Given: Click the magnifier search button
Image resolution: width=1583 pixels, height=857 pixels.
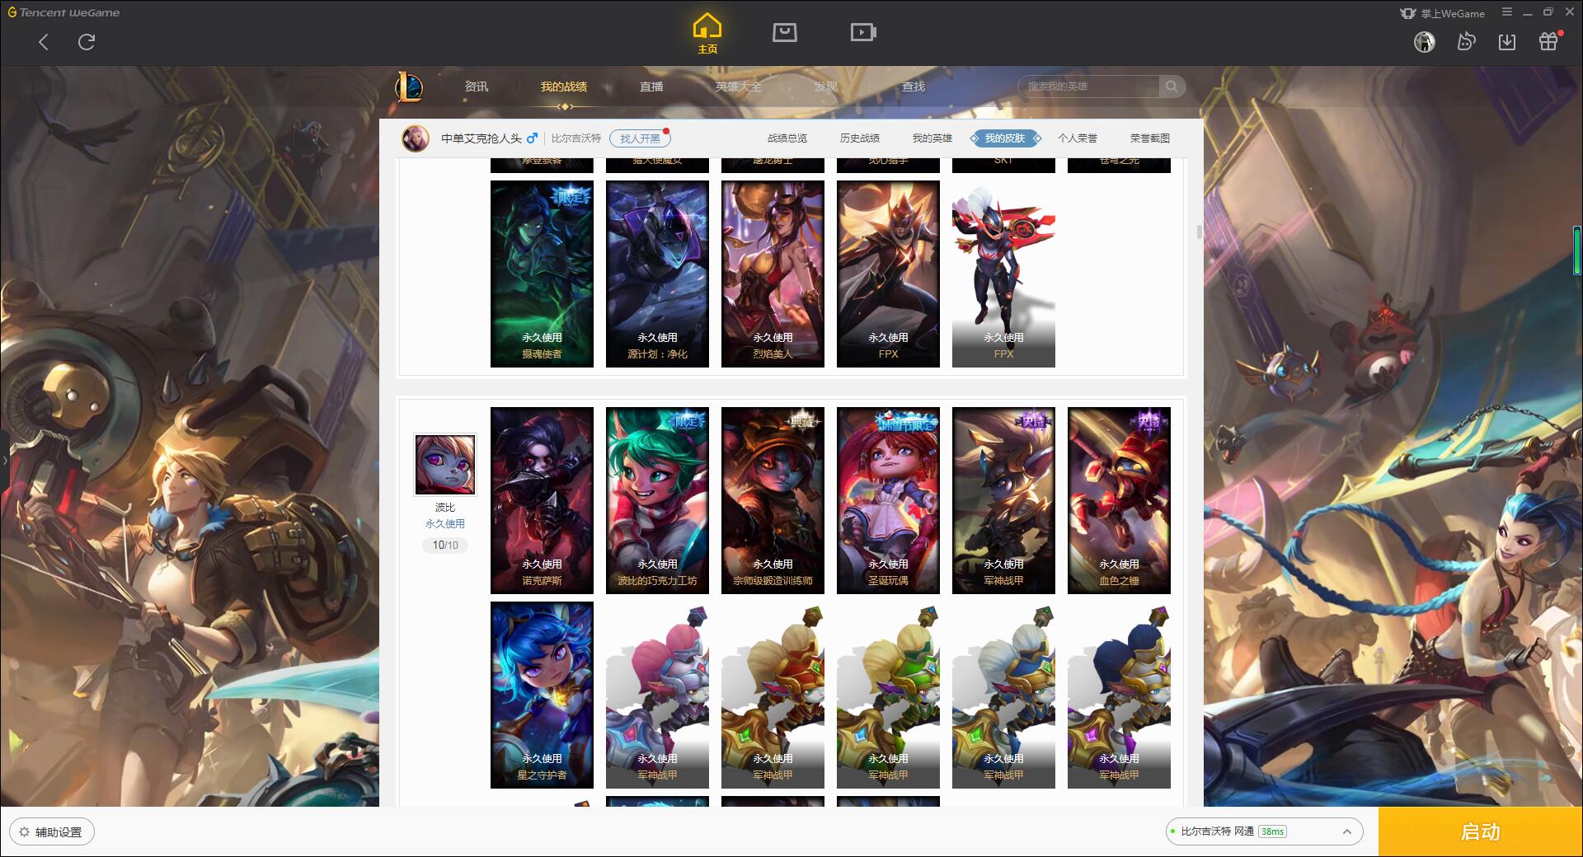Looking at the screenshot, I should pos(1172,87).
